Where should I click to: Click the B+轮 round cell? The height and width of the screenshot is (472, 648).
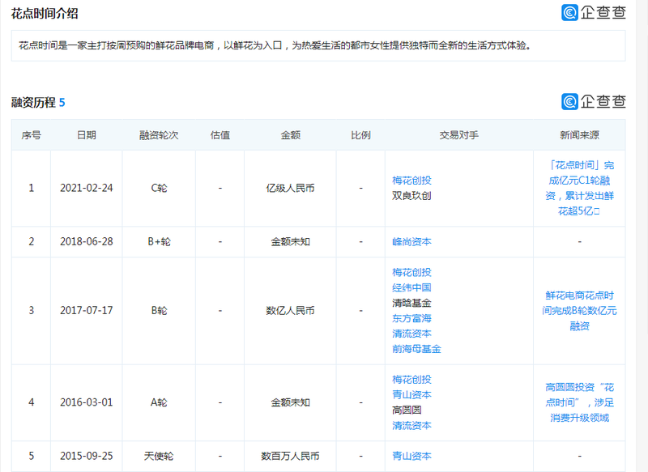coord(159,242)
